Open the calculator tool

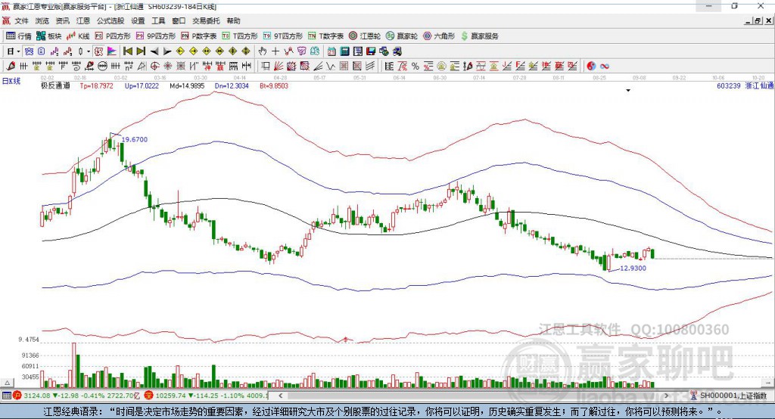click(344, 51)
